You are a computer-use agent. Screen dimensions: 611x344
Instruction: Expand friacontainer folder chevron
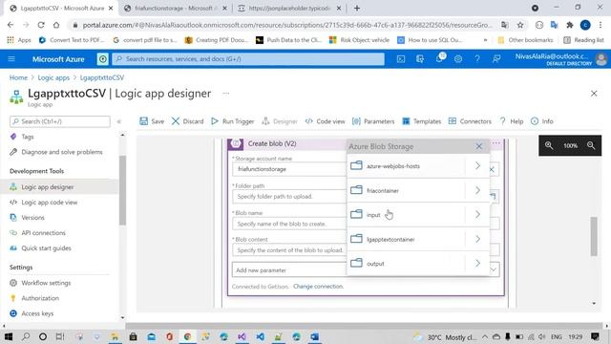[477, 190]
